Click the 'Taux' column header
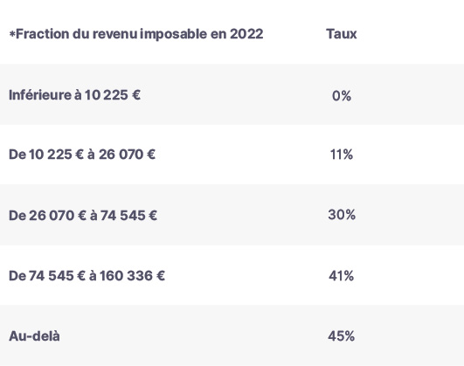The height and width of the screenshot is (366, 464). [341, 34]
